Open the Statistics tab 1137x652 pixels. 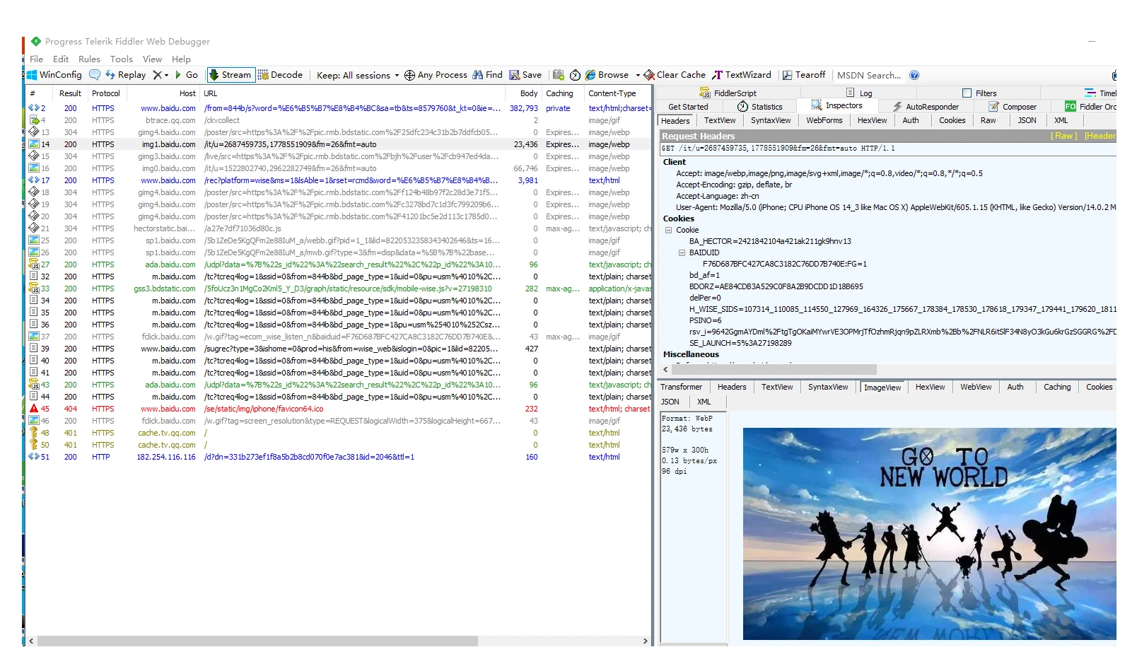coord(760,107)
